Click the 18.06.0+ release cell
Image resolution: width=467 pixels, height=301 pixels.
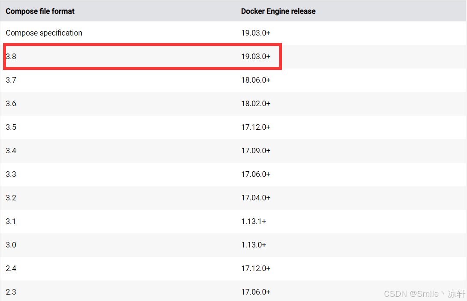(x=255, y=80)
